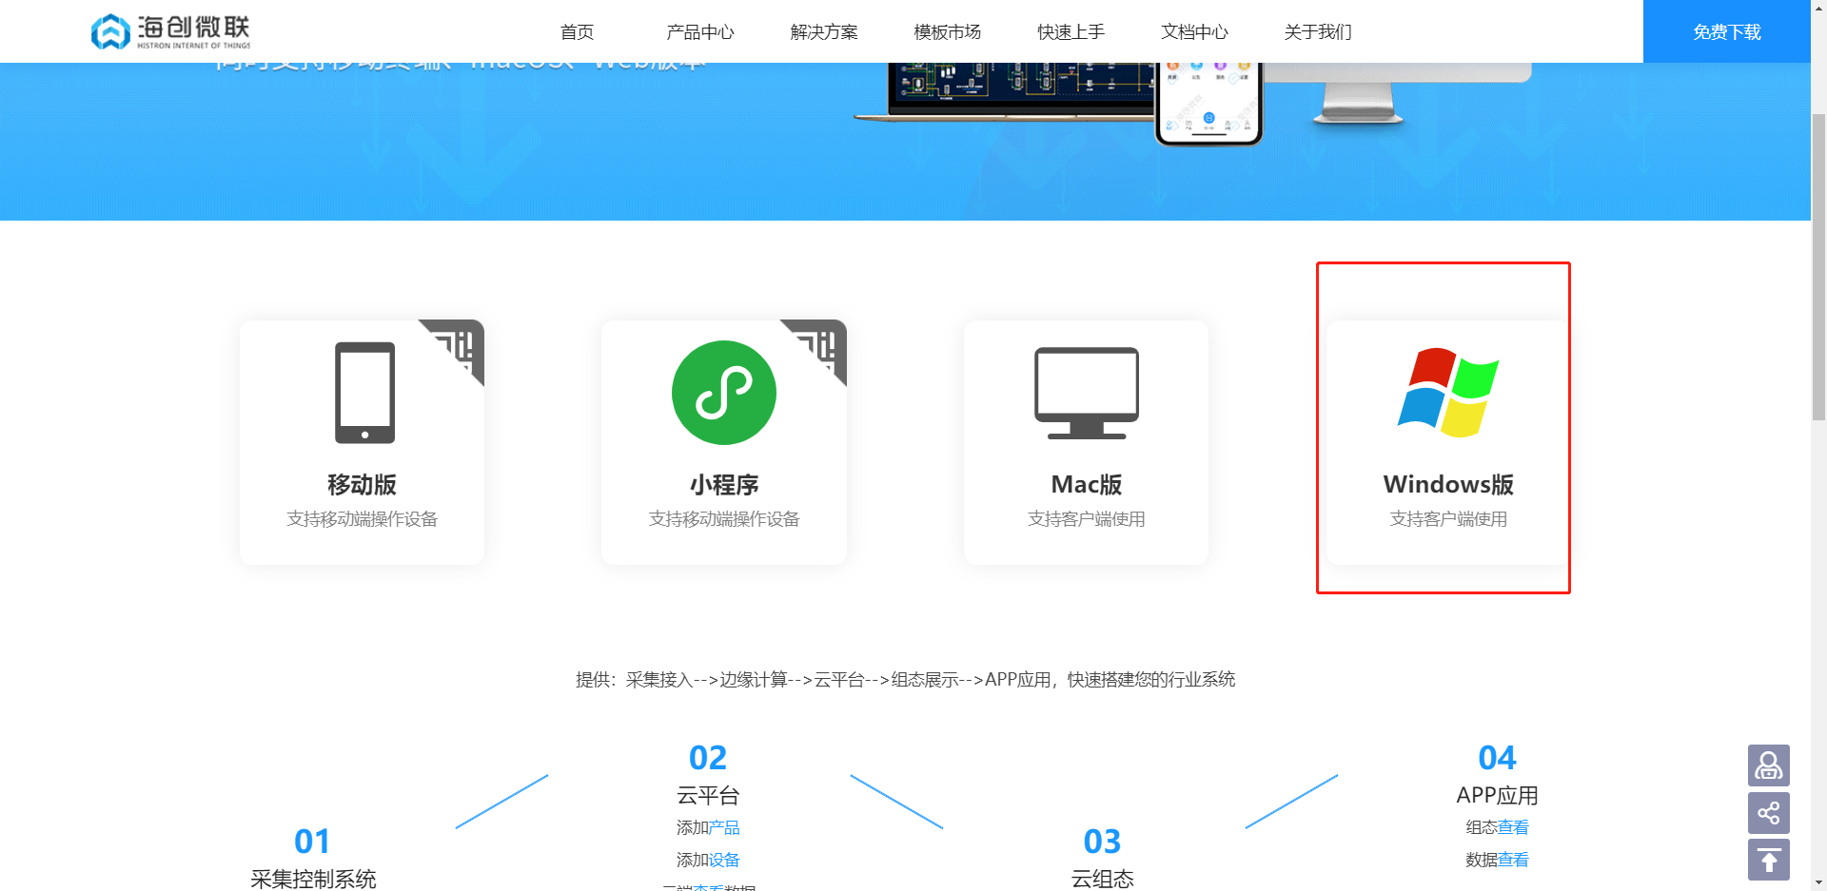The image size is (1827, 891).
Task: Click the green mini-program icon
Action: (x=724, y=393)
